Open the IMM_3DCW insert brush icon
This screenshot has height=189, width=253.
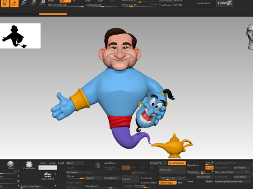click(48, 176)
